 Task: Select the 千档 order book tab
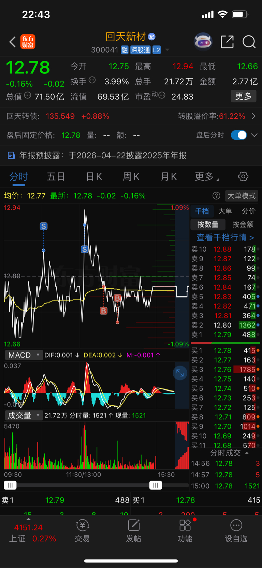click(202, 211)
